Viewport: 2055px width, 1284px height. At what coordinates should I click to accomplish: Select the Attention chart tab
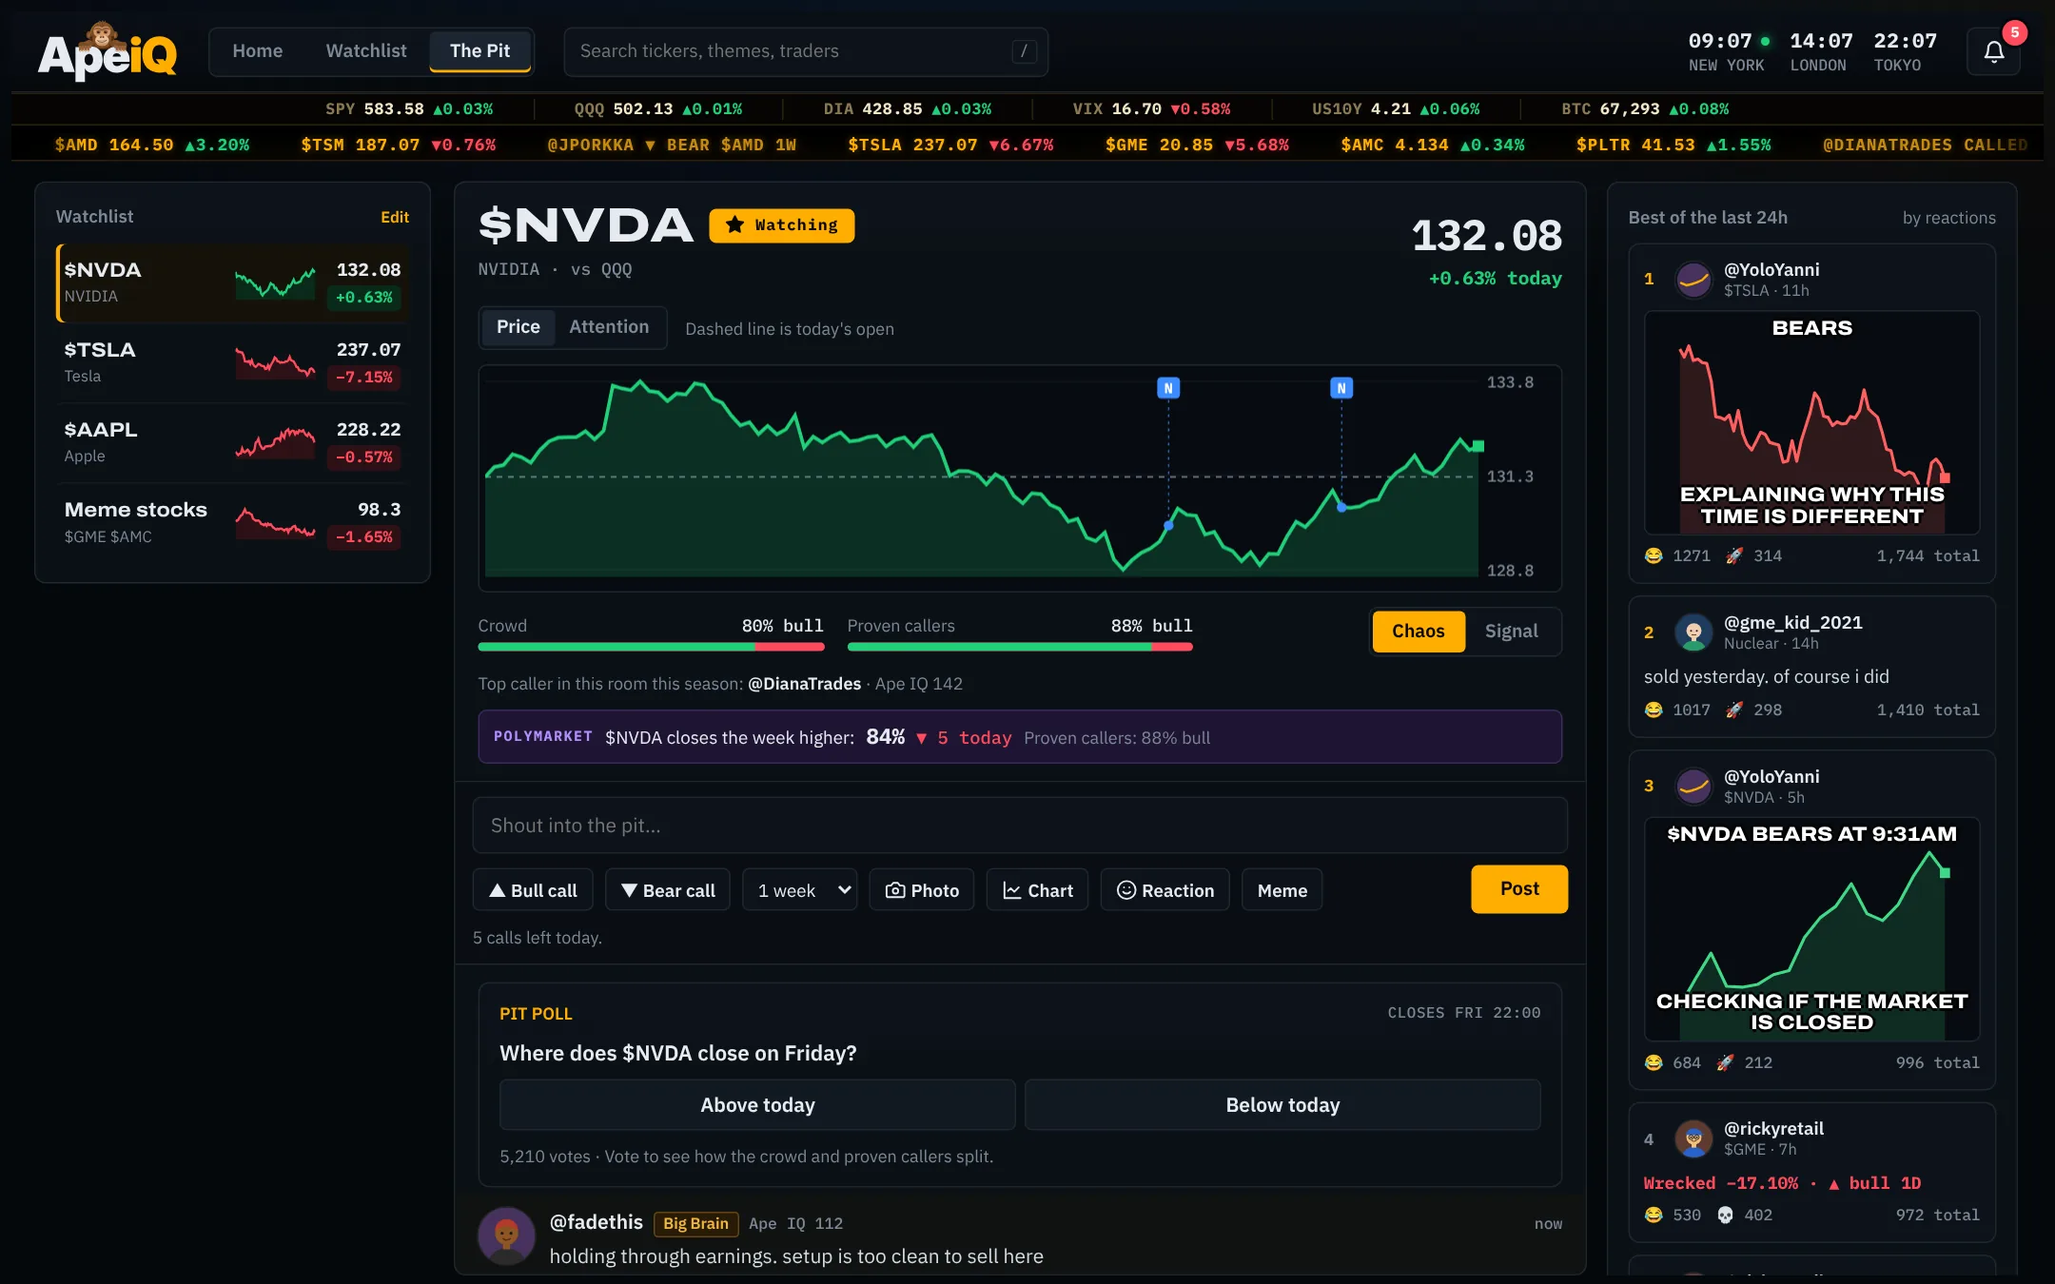609,327
